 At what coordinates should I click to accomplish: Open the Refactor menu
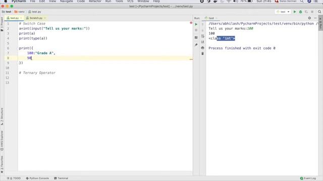(95, 1)
